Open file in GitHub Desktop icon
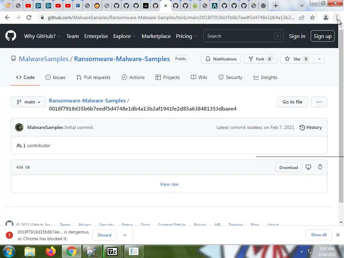The image size is (344, 258). point(308,167)
